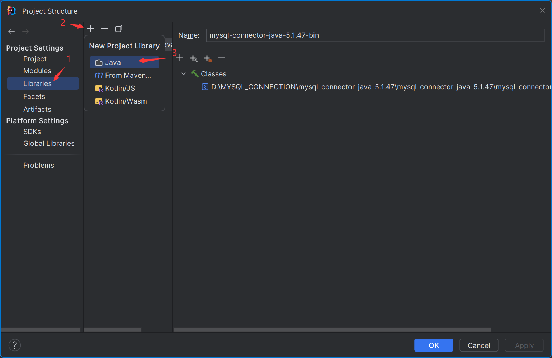552x358 pixels.
Task: Choose Java in New Project Library menu
Action: [x=124, y=62]
